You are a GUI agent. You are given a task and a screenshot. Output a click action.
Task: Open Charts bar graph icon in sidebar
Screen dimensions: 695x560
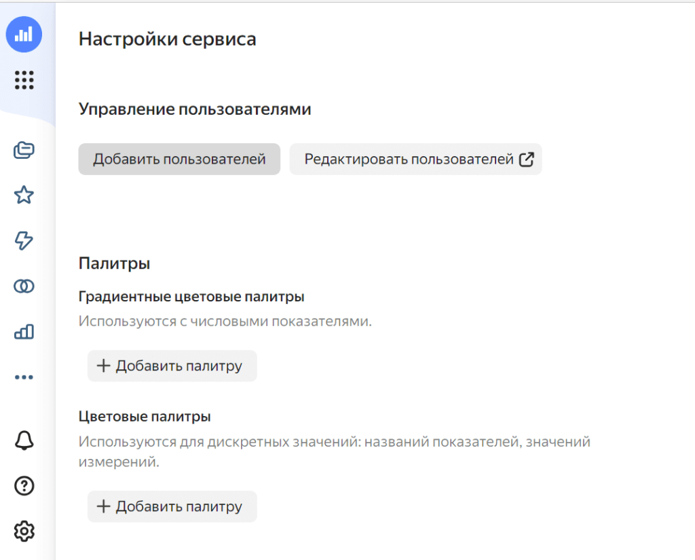(x=24, y=332)
